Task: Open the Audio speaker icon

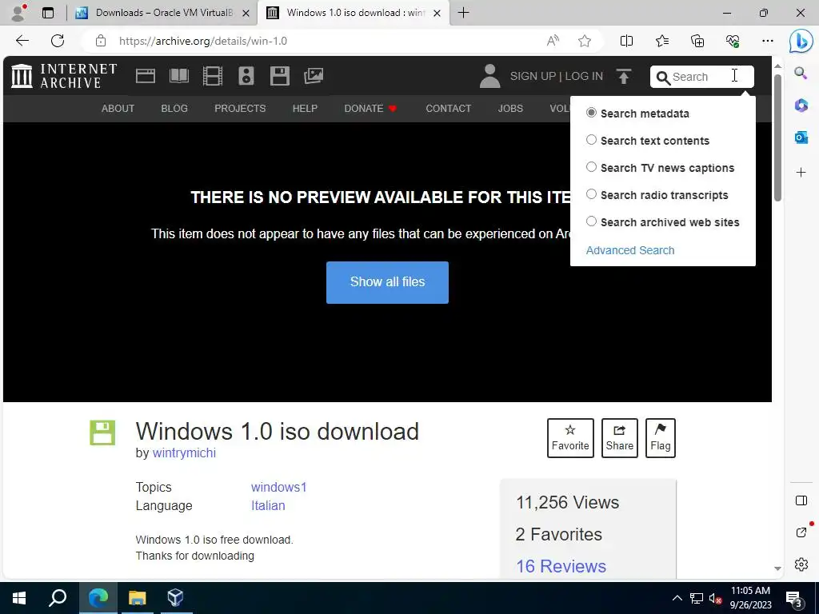Action: pos(246,76)
